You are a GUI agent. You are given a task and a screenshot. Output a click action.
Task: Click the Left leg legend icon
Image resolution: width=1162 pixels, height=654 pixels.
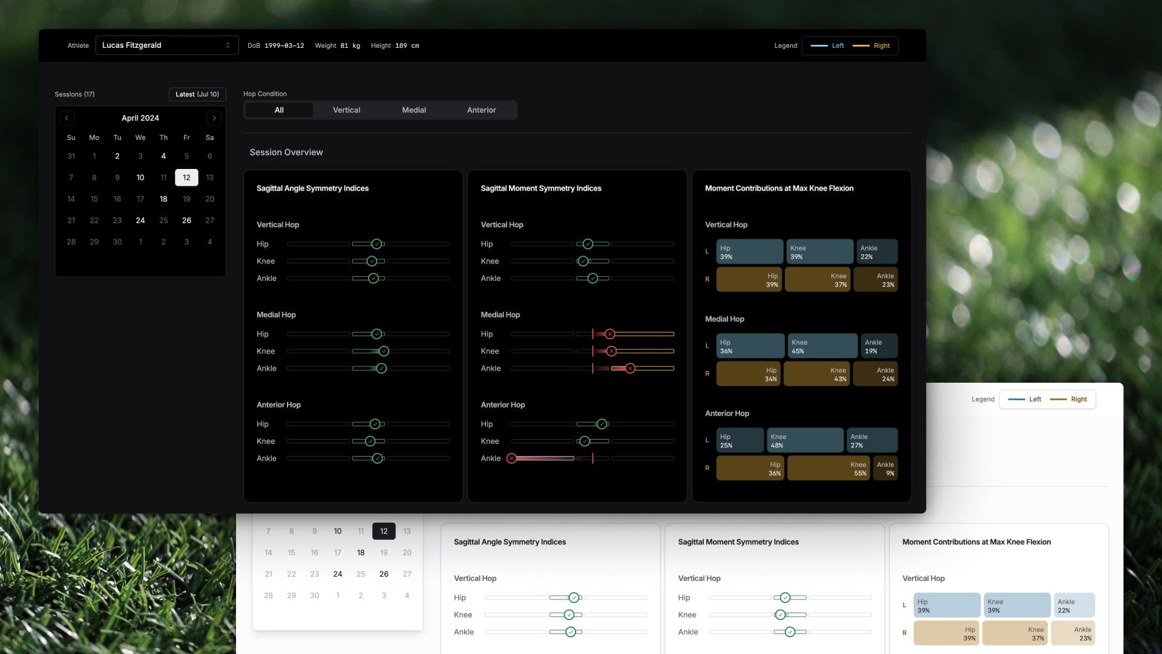coord(818,45)
